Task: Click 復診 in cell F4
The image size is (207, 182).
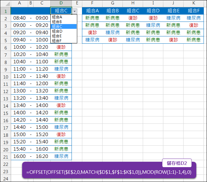Action: pyautogui.click(x=92, y=33)
